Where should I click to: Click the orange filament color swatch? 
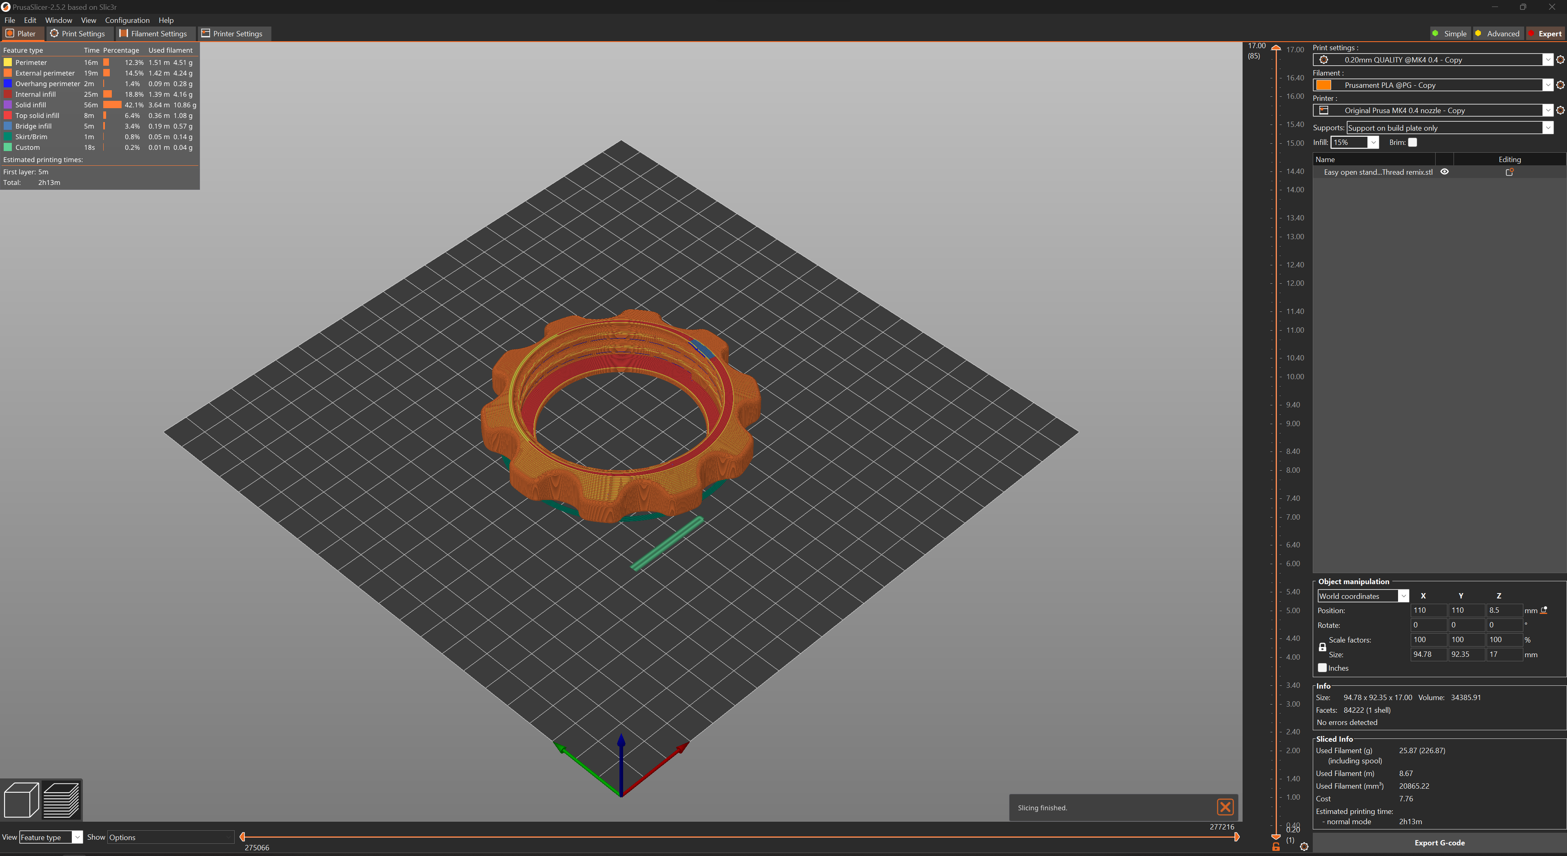pos(1324,85)
